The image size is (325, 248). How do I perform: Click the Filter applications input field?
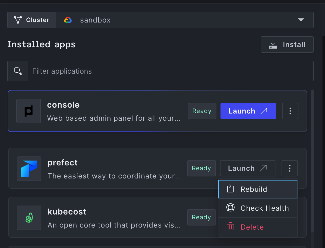[x=170, y=71]
